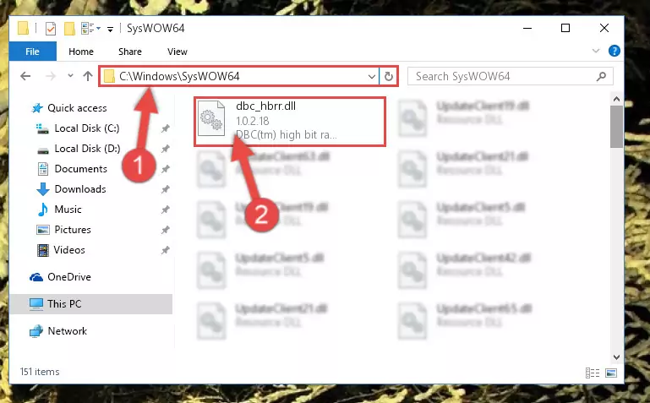
Task: Go up one folder level
Action: coord(87,76)
